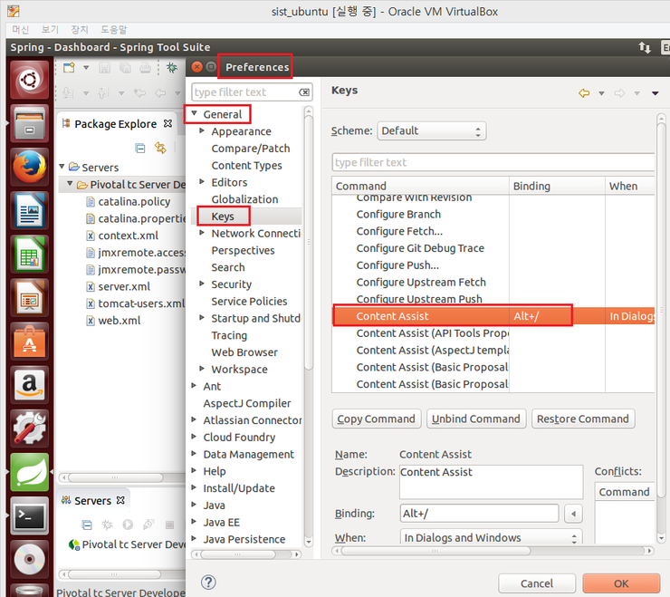Open the Ubuntu Software Center dock icon

pyautogui.click(x=29, y=342)
